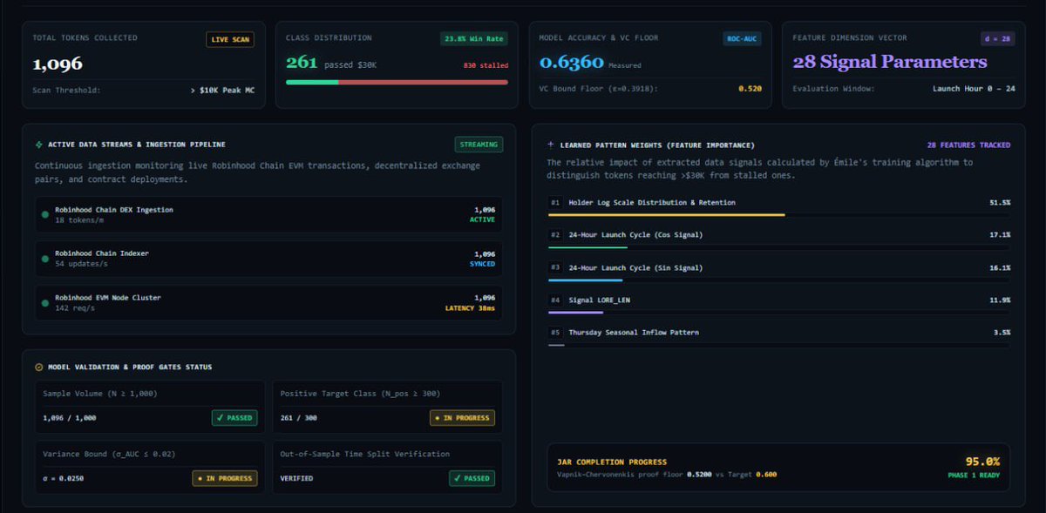Image resolution: width=1046 pixels, height=513 pixels.
Task: Click the Model Validation check-circle icon
Action: [39, 367]
